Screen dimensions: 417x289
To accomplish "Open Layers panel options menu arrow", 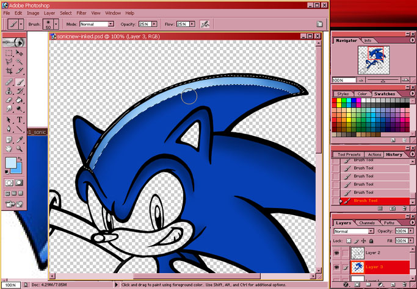I will 412,223.
